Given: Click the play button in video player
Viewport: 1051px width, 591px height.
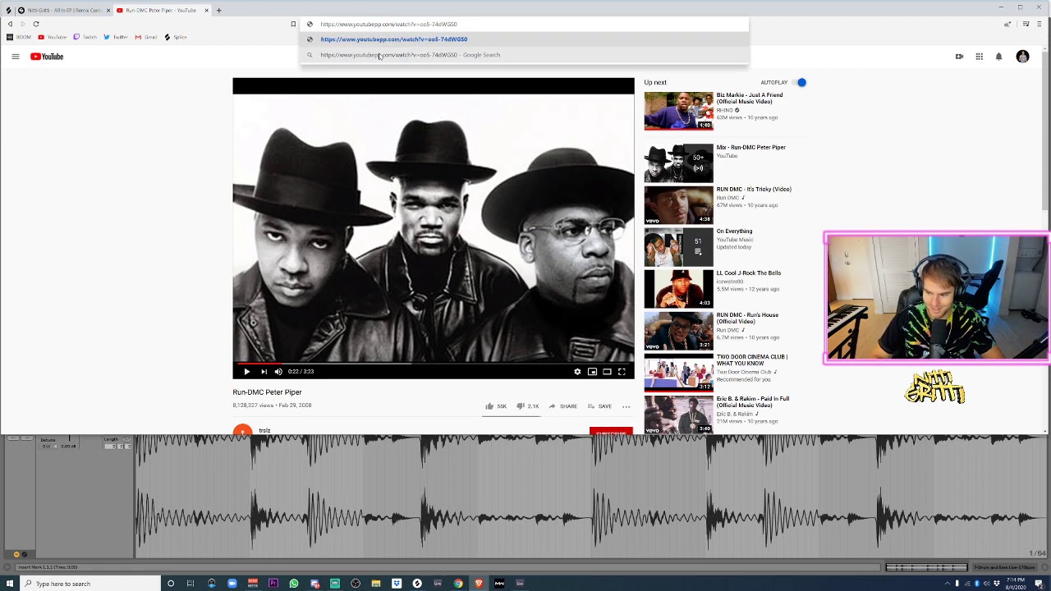Looking at the screenshot, I should (x=246, y=372).
